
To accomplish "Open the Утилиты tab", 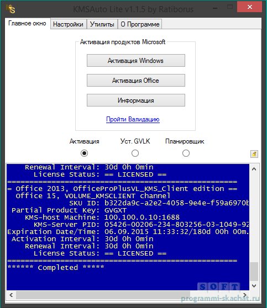I will tap(102, 24).
